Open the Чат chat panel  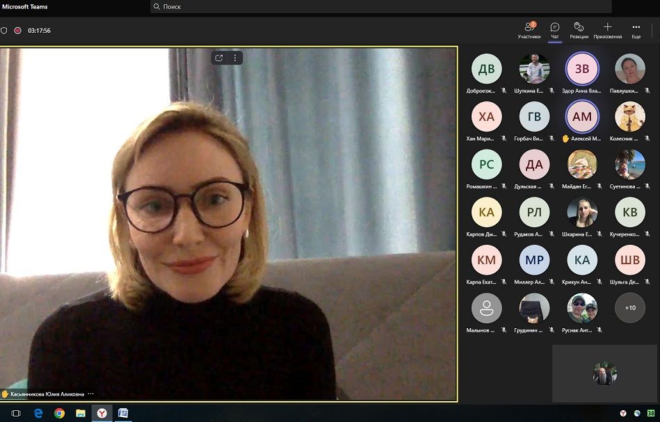click(554, 29)
